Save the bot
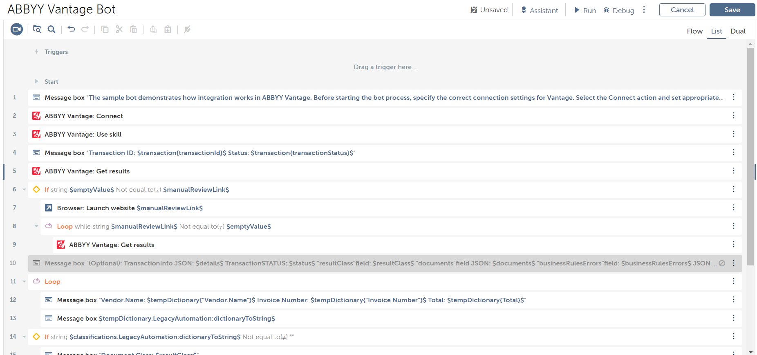 [732, 10]
